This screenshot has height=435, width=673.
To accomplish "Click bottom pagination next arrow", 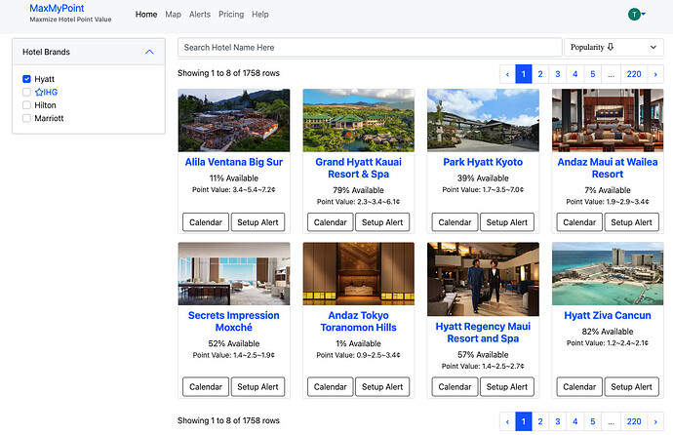I will click(655, 421).
